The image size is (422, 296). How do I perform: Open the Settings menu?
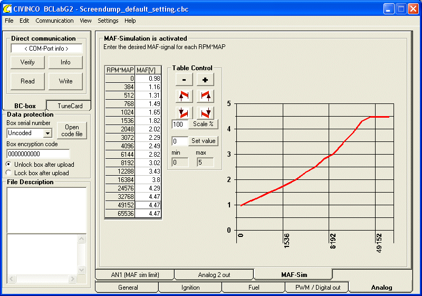[108, 21]
